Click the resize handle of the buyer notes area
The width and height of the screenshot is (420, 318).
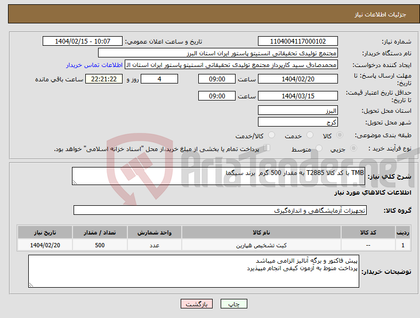[31, 285]
